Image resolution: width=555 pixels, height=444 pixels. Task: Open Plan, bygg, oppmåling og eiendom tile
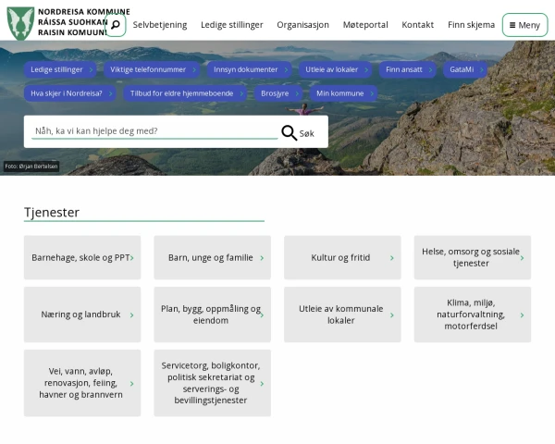point(212,314)
